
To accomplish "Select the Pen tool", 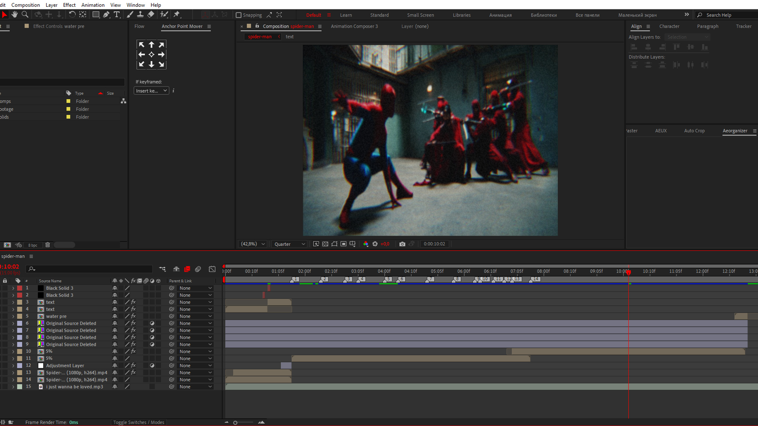I will point(106,14).
